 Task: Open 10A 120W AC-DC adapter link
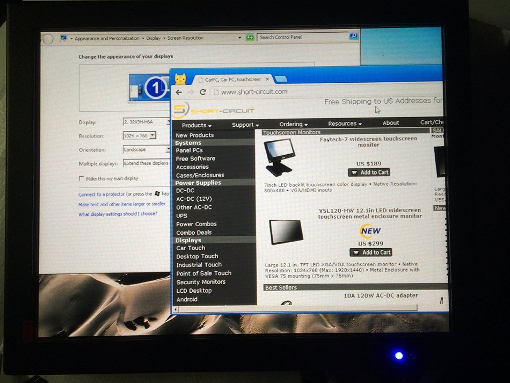click(x=381, y=295)
